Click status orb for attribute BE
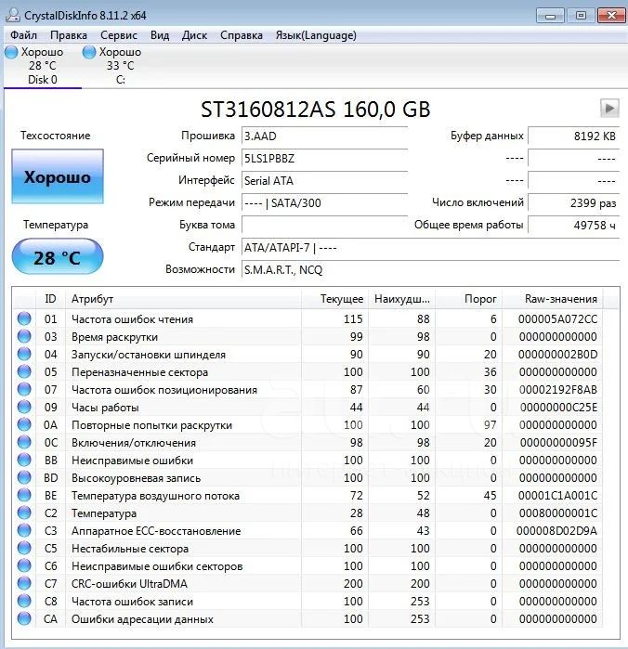 [x=24, y=495]
